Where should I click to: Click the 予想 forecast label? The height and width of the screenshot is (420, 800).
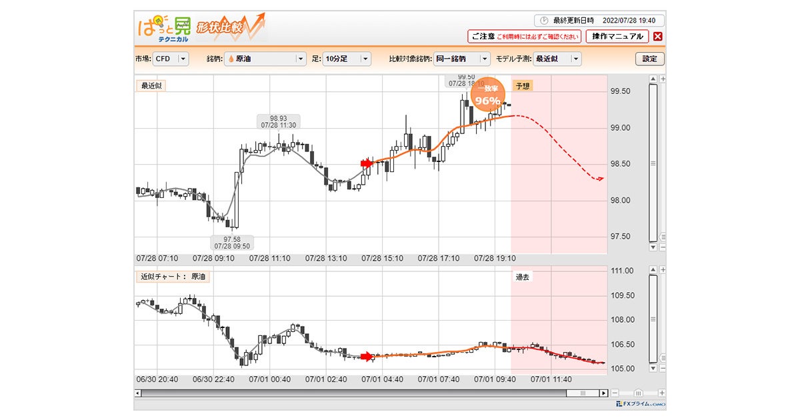point(522,85)
